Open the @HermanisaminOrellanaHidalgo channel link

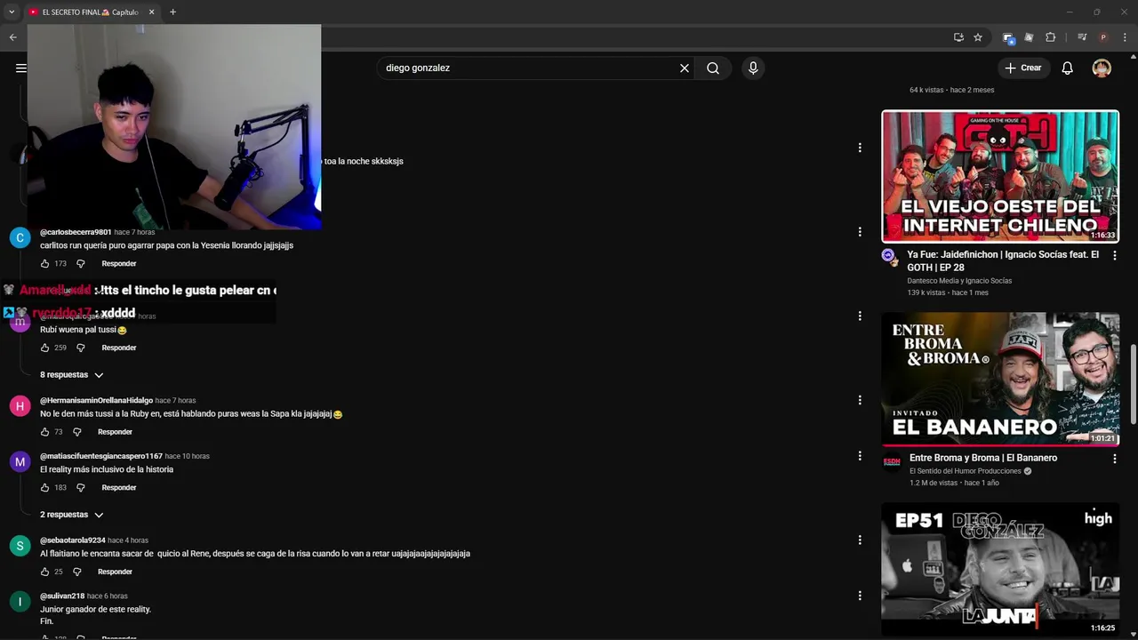click(96, 401)
